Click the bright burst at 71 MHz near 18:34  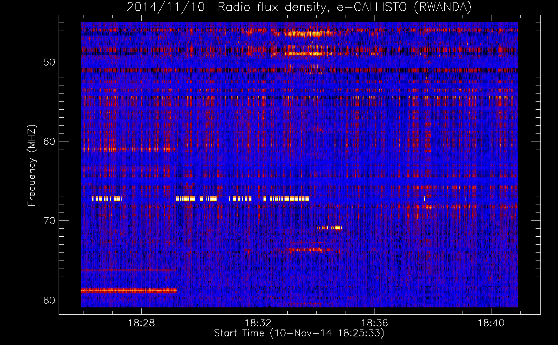coord(330,227)
